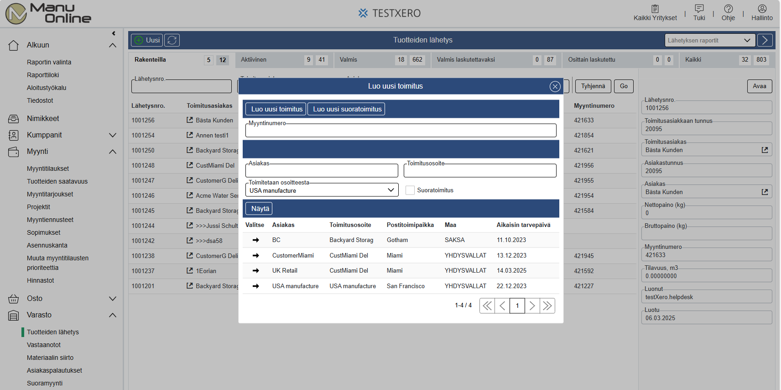Click Luo uusi toimitus button
Viewport: 781px width, 390px height.
point(276,109)
